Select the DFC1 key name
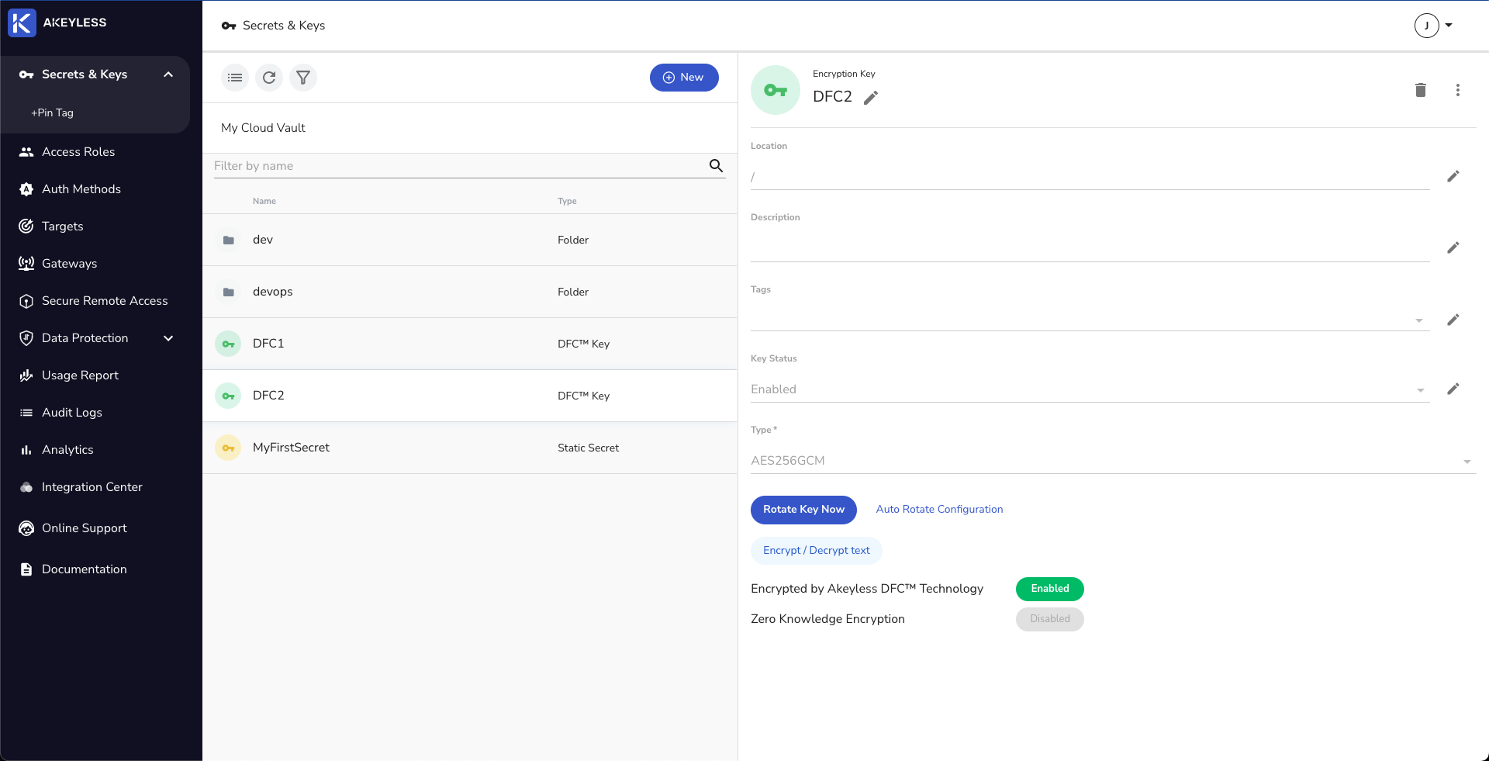Image resolution: width=1489 pixels, height=761 pixels. pyautogui.click(x=268, y=344)
